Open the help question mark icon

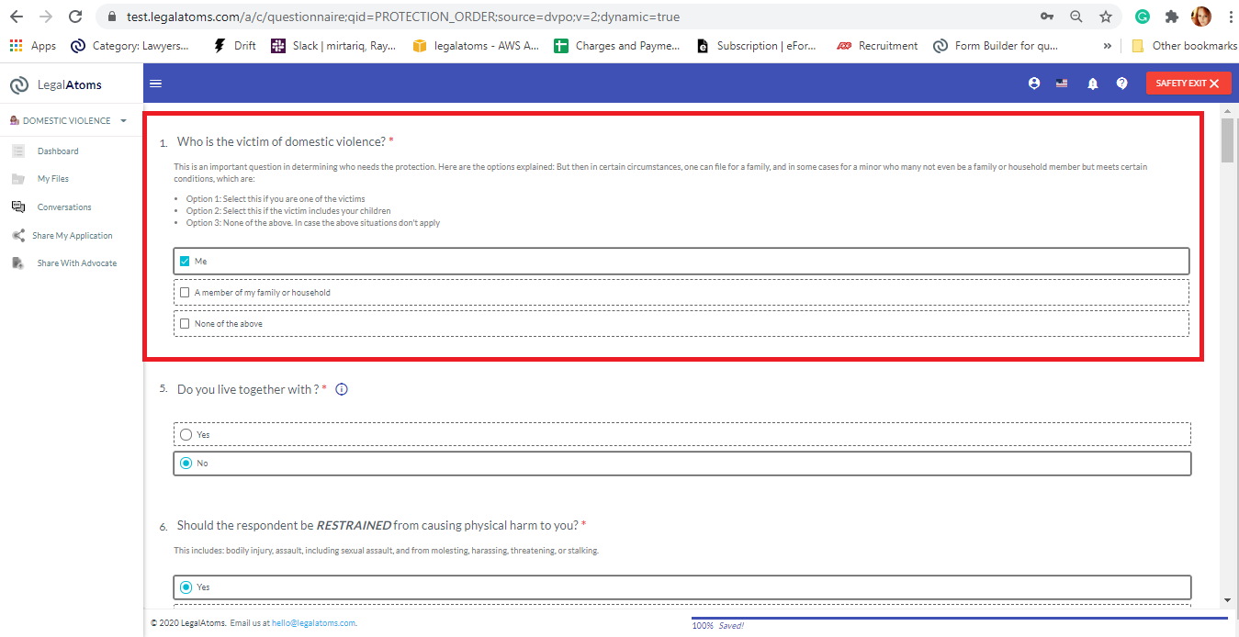(1121, 84)
